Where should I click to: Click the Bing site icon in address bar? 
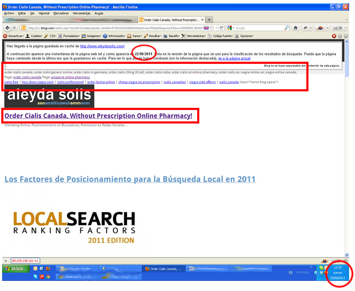pyautogui.click(x=23, y=28)
